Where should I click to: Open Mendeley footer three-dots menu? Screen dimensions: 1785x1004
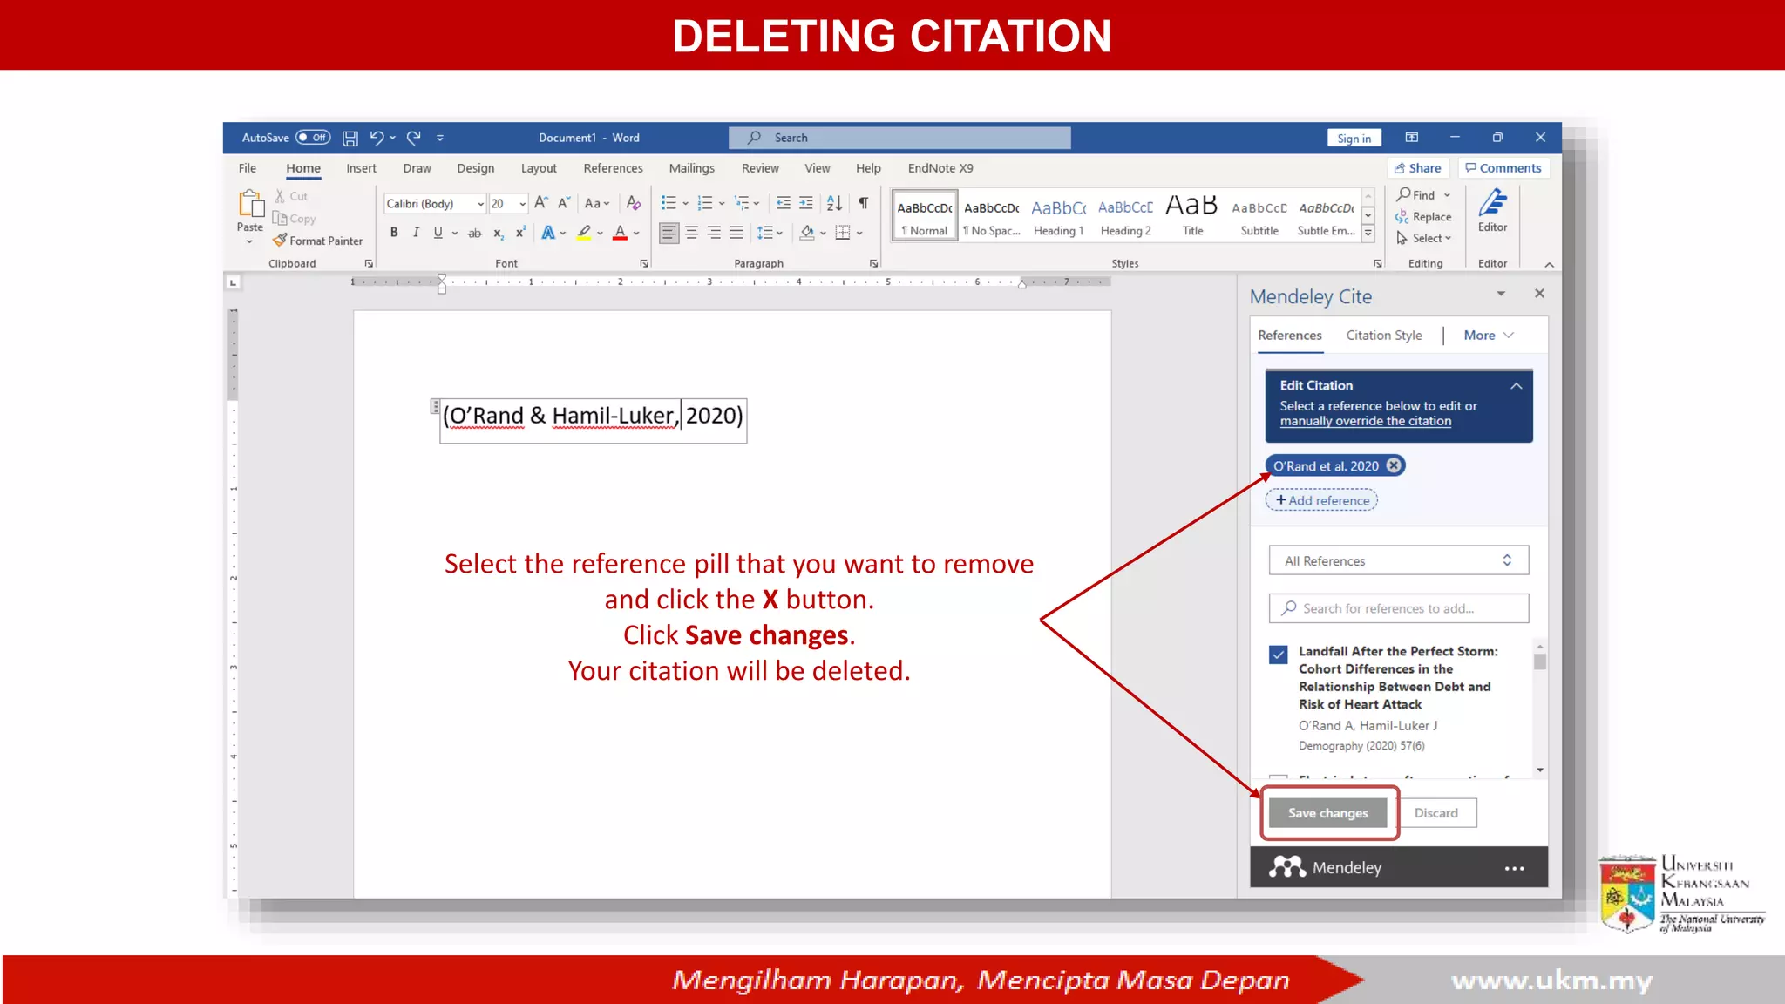[x=1514, y=868]
